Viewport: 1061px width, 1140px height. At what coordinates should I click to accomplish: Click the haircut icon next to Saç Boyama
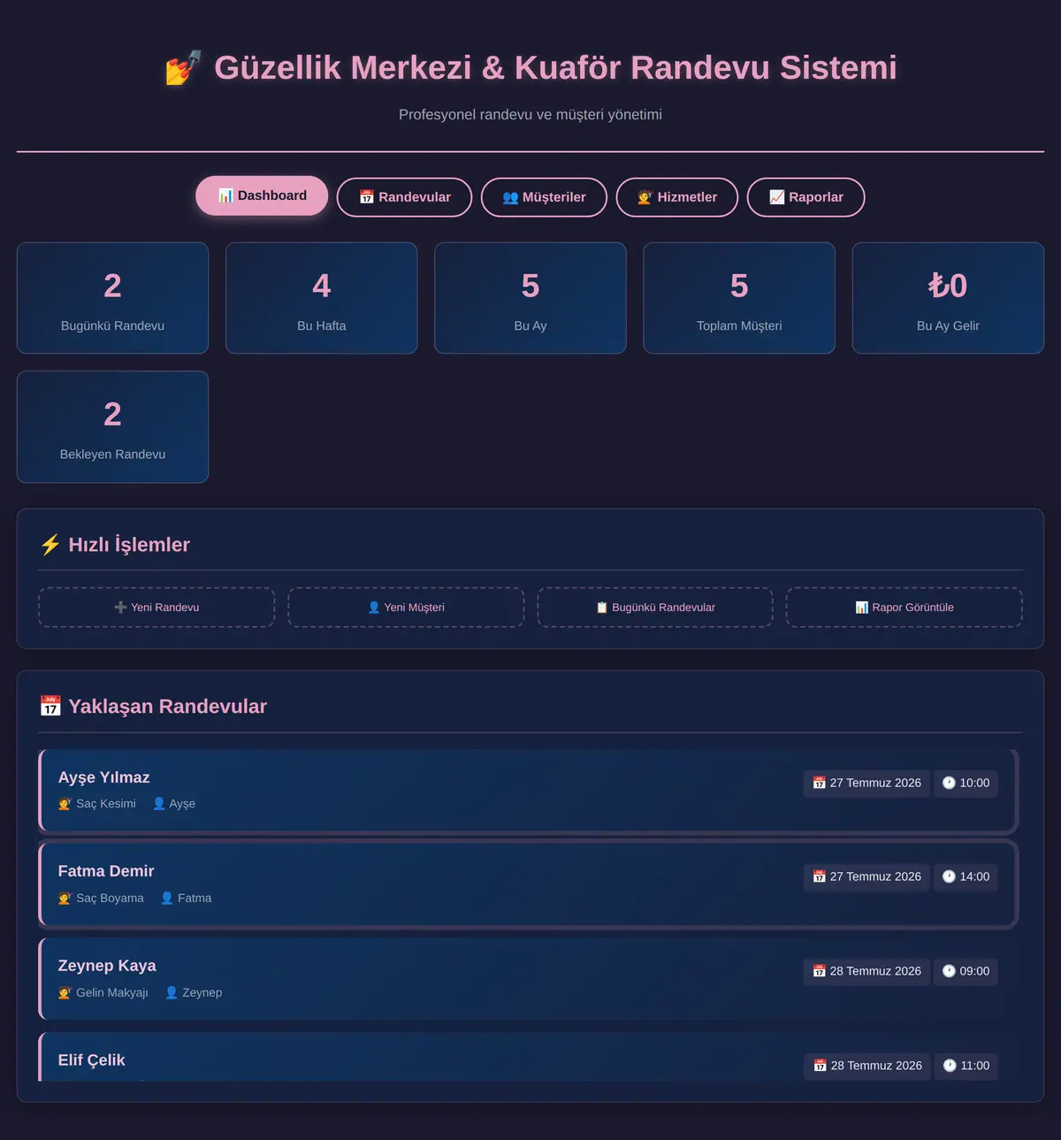click(65, 898)
